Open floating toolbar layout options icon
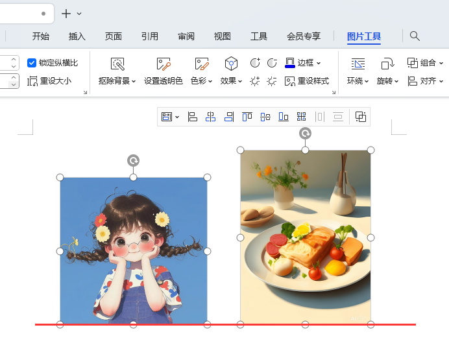The image size is (449, 358). [x=167, y=117]
